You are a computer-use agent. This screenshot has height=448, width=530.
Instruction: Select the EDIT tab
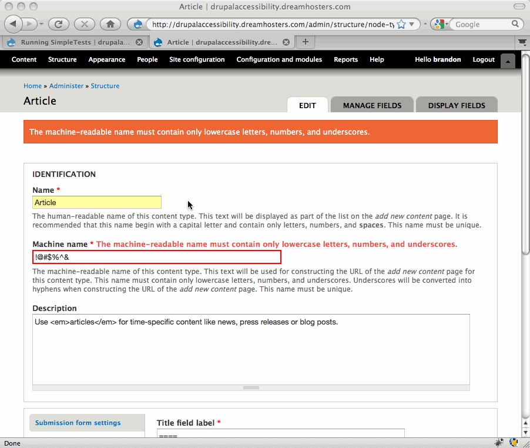tap(307, 105)
